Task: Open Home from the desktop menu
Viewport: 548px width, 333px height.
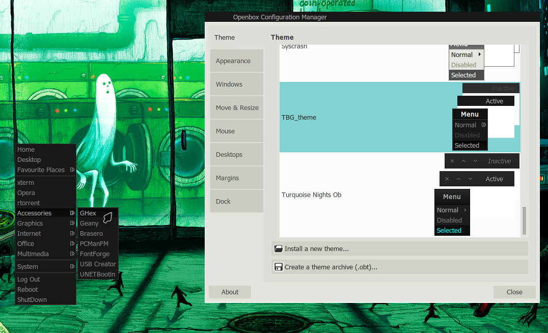Action: pyautogui.click(x=45, y=150)
